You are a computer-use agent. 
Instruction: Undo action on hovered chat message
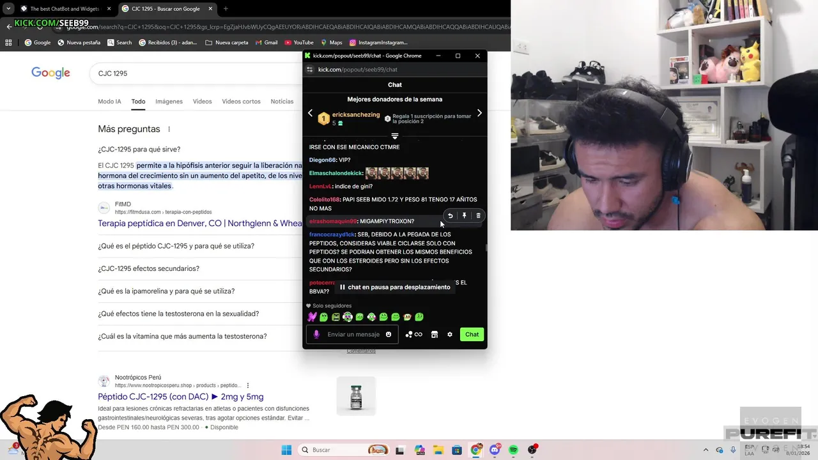(450, 216)
